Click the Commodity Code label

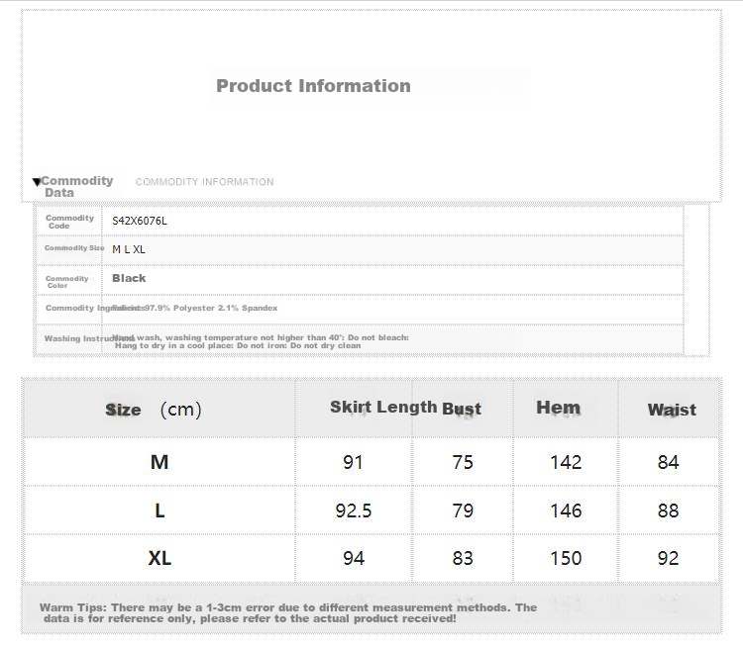[x=69, y=222]
